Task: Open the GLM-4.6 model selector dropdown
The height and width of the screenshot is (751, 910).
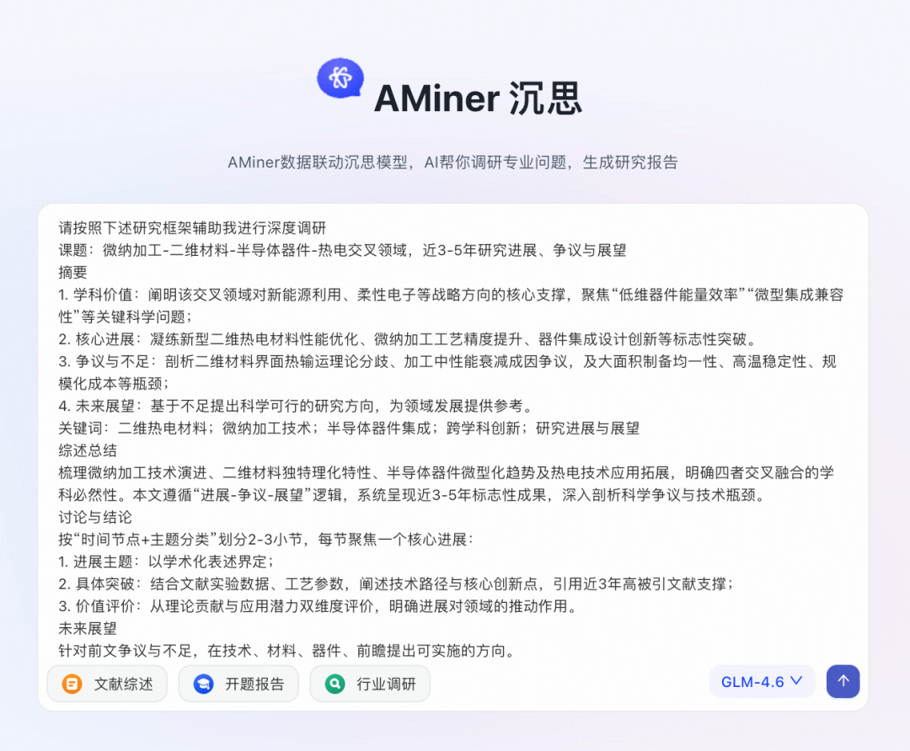Action: 761,682
